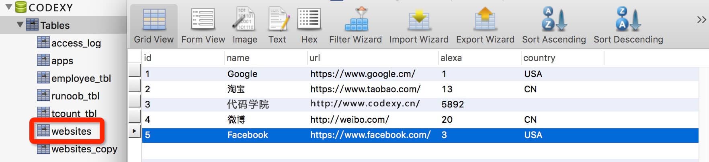The width and height of the screenshot is (709, 162).
Task: Click the country column header
Action: pos(563,58)
